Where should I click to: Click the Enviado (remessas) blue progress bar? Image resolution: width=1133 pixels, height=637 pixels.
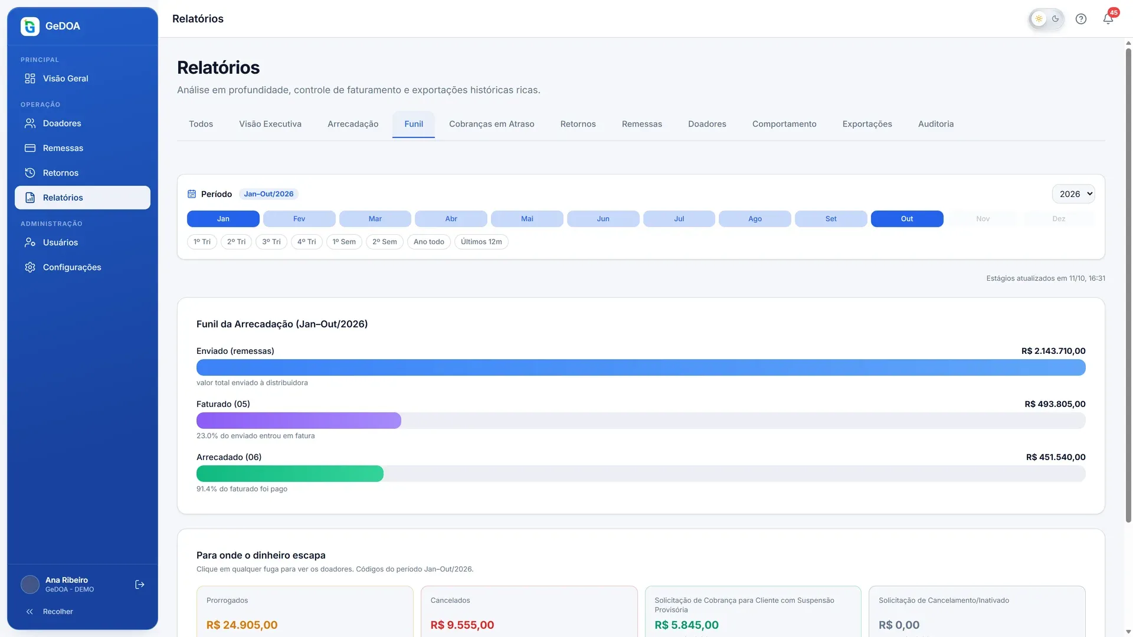pos(641,367)
